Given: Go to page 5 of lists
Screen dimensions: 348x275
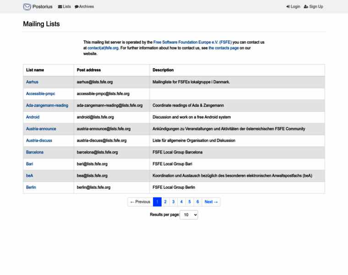Looking at the screenshot, I should [x=190, y=202].
